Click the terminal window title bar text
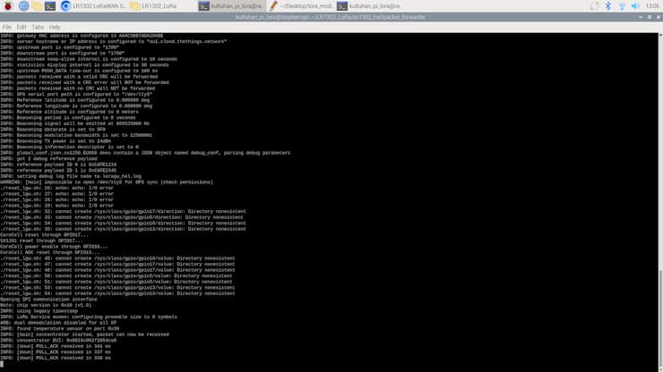This screenshot has width=663, height=372. pyautogui.click(x=331, y=17)
